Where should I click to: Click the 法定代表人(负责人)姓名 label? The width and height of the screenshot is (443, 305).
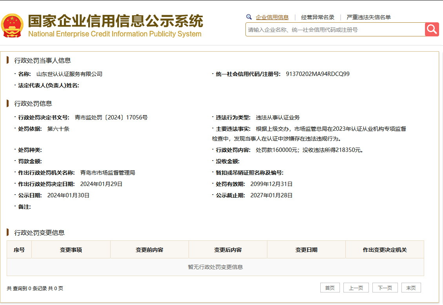pos(49,85)
